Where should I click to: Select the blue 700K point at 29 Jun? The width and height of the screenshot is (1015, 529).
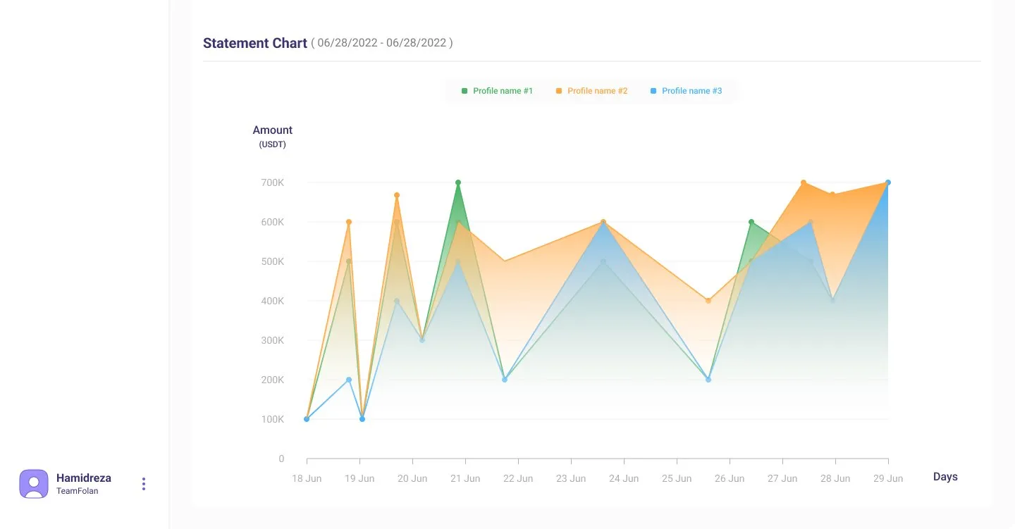point(888,182)
